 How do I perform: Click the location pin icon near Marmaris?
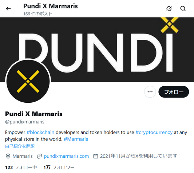point(8,156)
